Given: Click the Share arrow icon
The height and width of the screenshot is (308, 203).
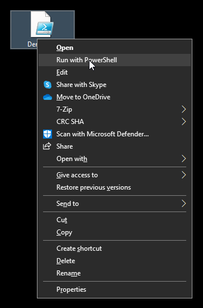Looking at the screenshot, I should [47, 146].
